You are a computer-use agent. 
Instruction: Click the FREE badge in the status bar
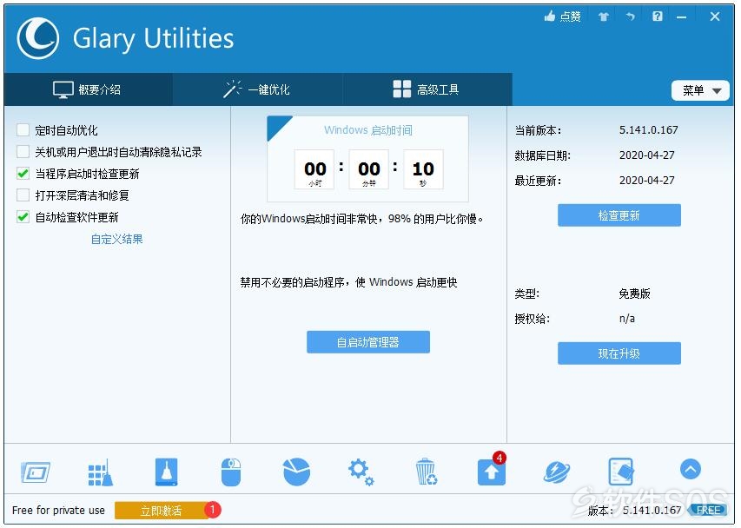[708, 510]
